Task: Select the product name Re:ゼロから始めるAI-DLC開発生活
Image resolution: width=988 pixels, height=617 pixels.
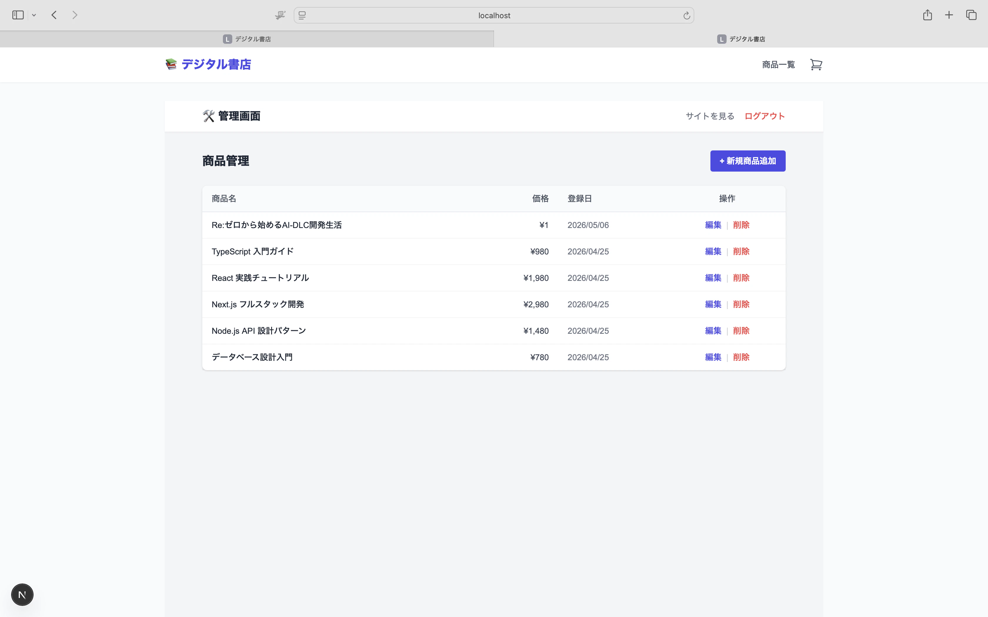Action: (x=276, y=225)
